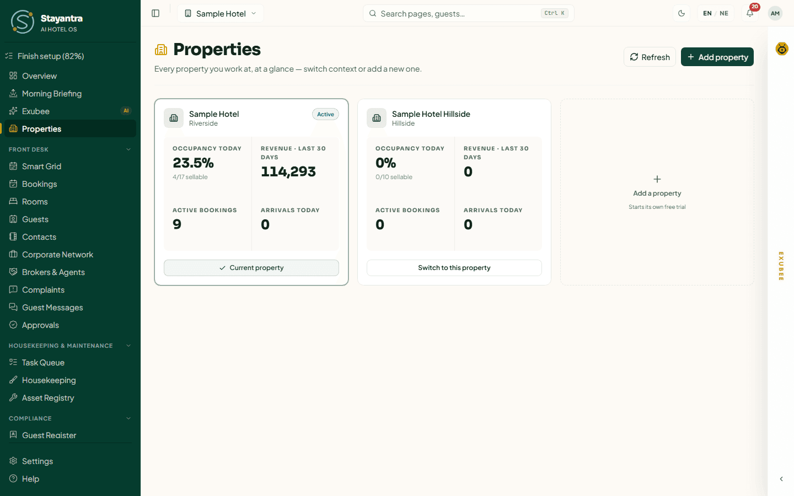Viewport: 794px width, 496px height.
Task: Click the vertical EXUBEE label tab
Action: coord(781,266)
